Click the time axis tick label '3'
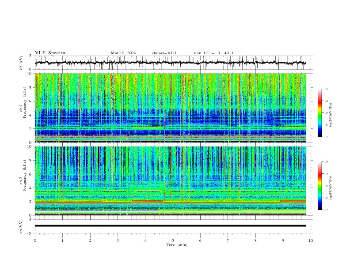The image size is (350, 270). pos(118,240)
